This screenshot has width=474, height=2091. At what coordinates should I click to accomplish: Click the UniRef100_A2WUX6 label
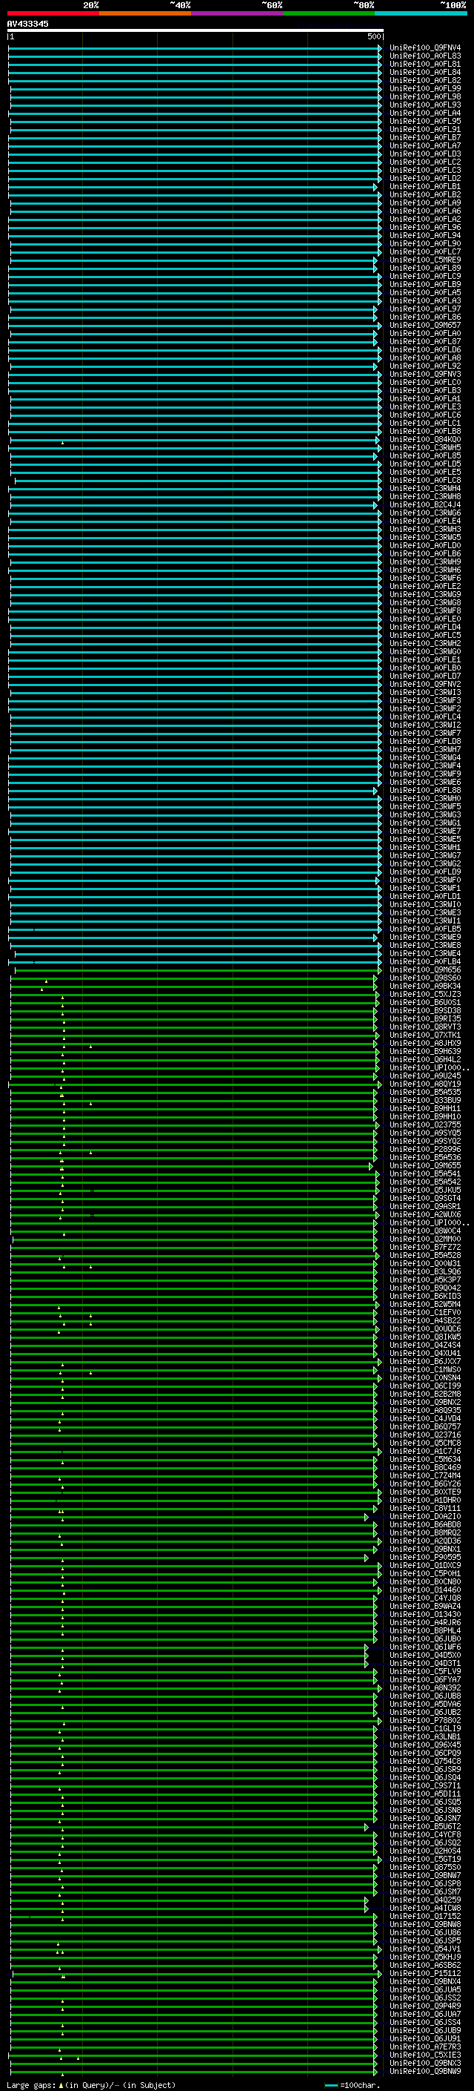tap(424, 1214)
